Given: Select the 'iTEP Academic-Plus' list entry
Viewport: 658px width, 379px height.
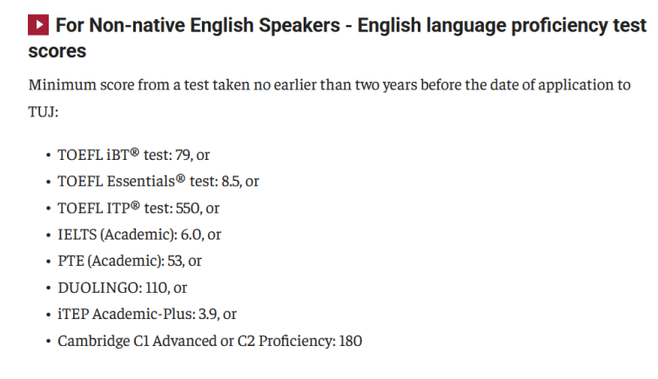Looking at the screenshot, I should [147, 315].
